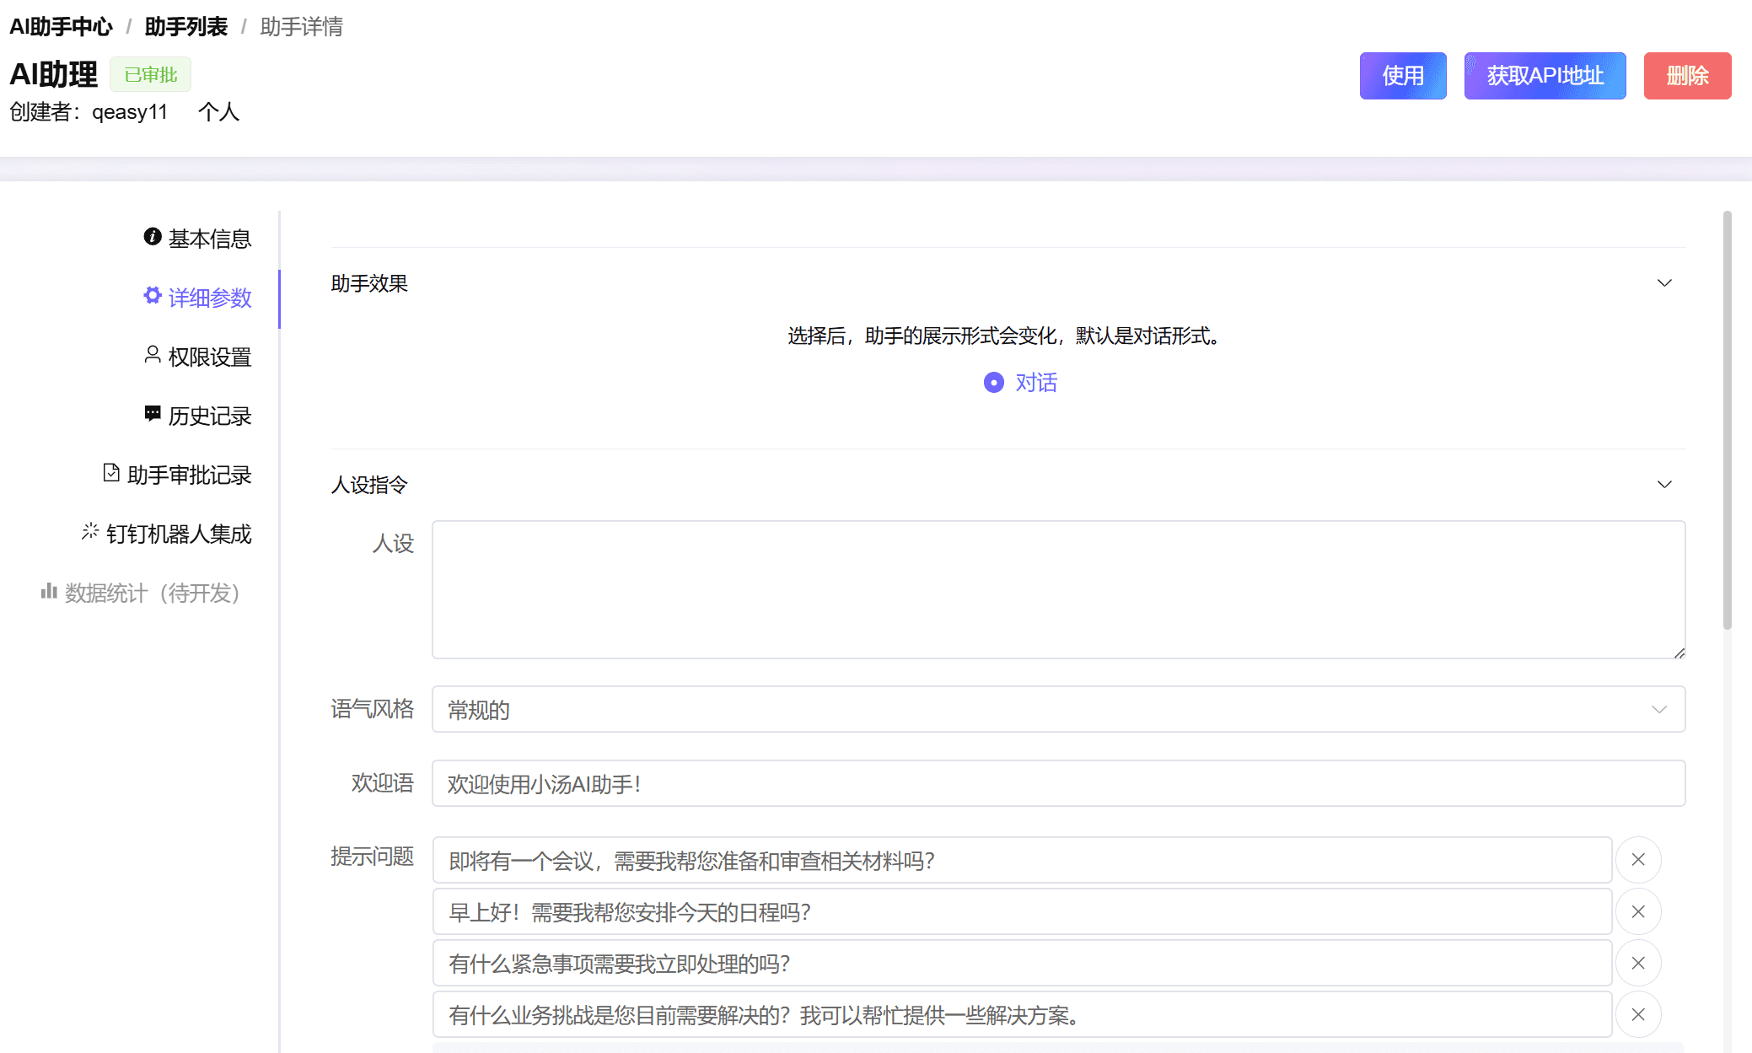Go to the 历史记录 tab

(x=197, y=416)
